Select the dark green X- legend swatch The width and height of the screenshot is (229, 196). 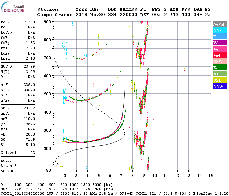[x=220, y=68]
